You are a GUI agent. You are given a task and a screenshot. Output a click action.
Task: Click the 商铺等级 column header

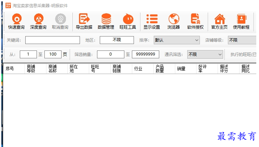pos(36,69)
